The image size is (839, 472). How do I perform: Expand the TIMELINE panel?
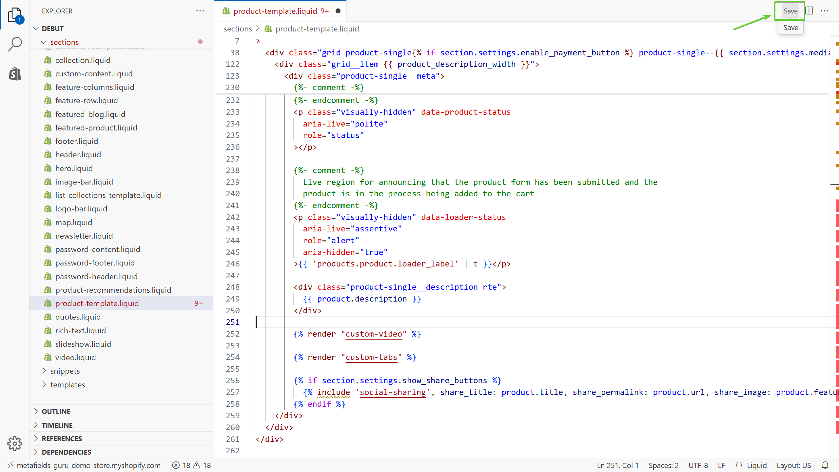click(x=57, y=425)
